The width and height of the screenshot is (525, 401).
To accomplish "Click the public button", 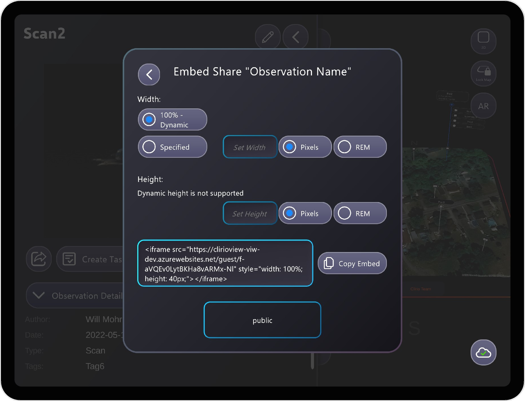I will pos(262,320).
